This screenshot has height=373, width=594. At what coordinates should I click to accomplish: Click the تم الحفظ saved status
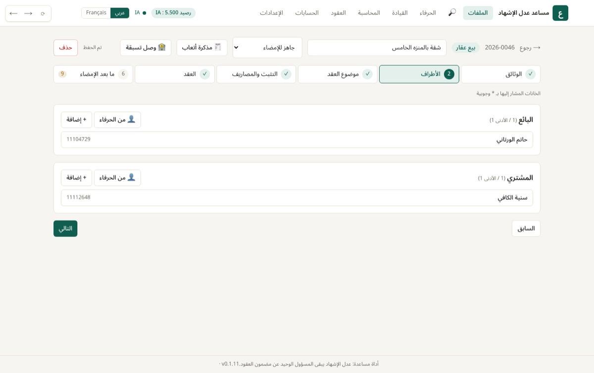tap(93, 47)
